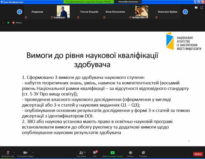
Task: Unmute the microphone in Zoom toolbar
Action: coord(8,153)
